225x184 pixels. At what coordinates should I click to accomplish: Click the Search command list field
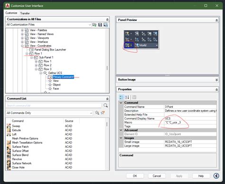point(54,106)
